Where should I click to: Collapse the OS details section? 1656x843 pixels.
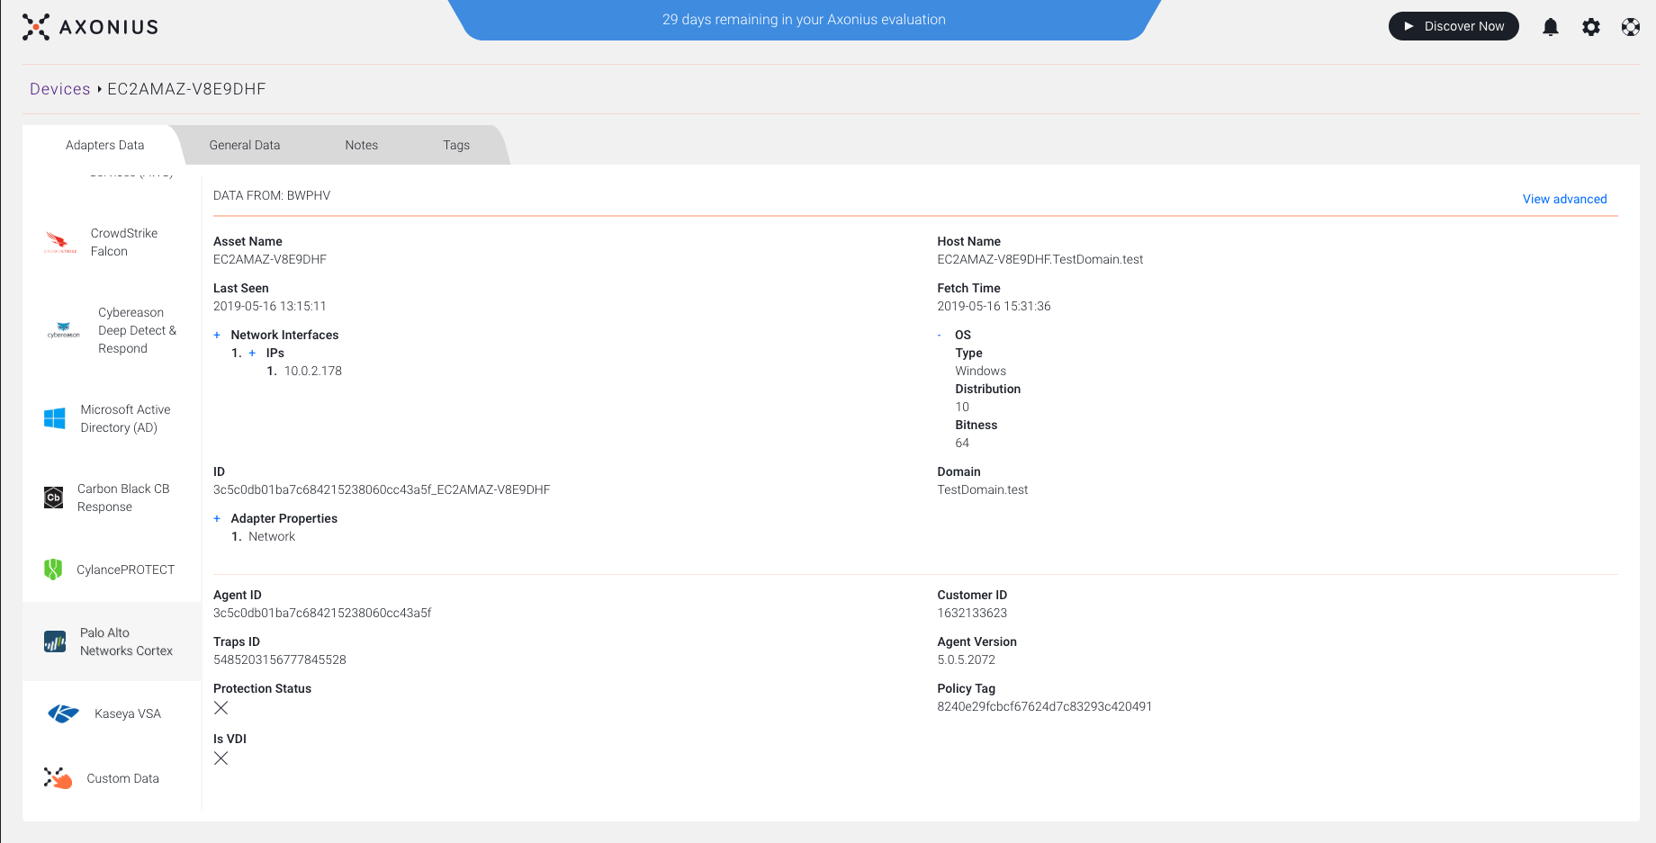point(939,335)
